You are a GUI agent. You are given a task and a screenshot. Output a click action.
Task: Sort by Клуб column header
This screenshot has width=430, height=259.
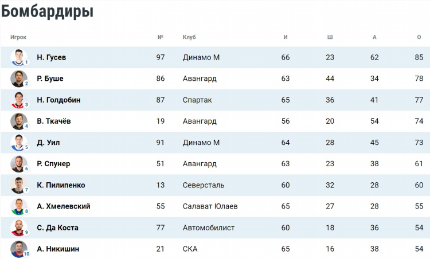tap(189, 37)
